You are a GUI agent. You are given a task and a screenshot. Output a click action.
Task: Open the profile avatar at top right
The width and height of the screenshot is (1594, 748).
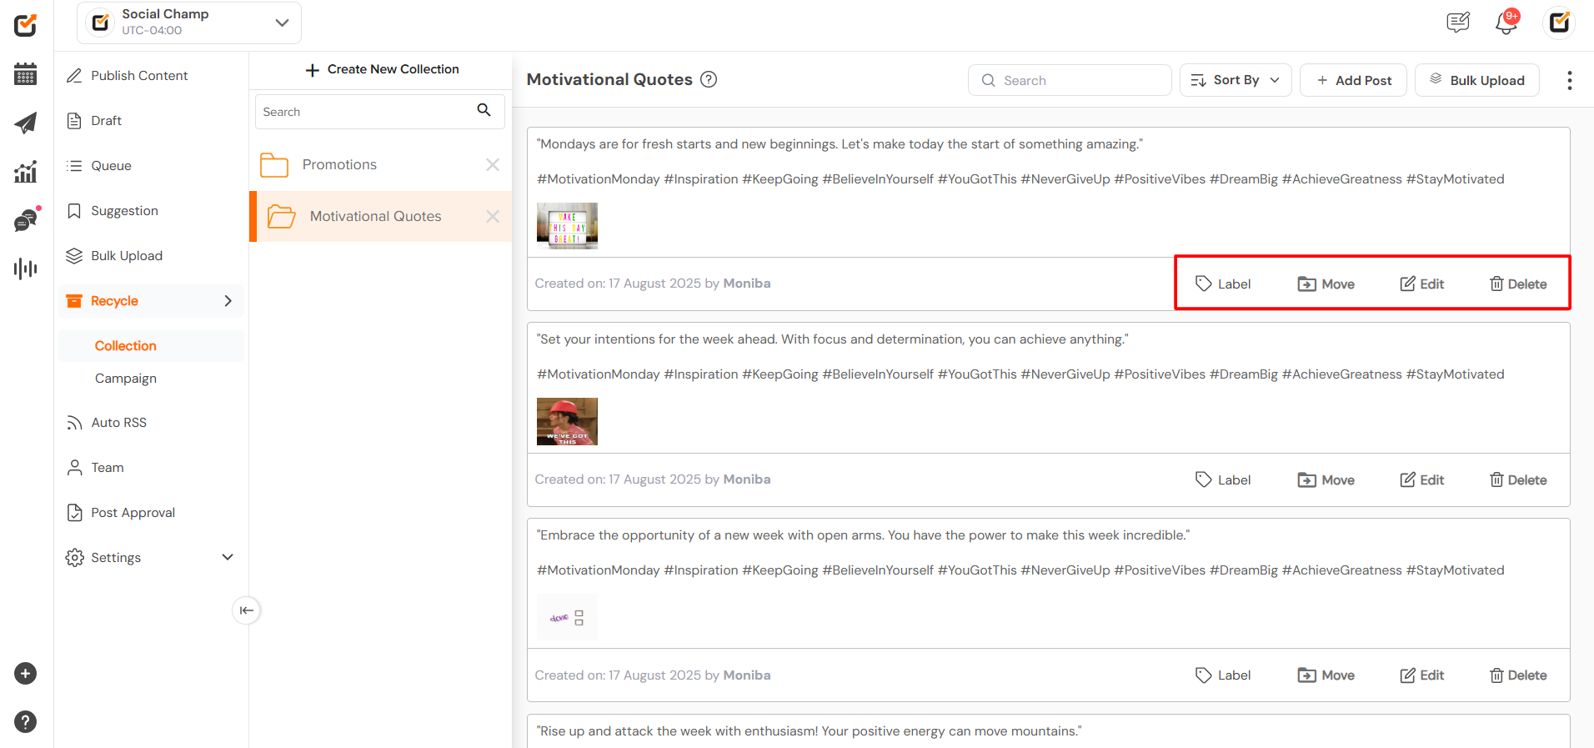tap(1559, 23)
